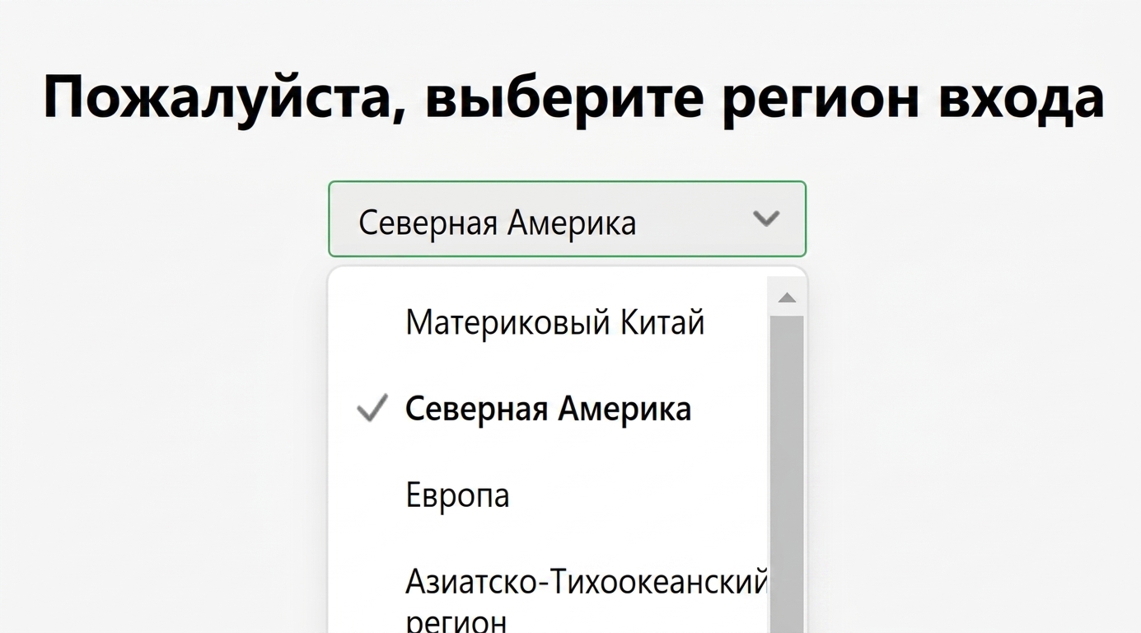Screen dimensions: 1141x633
Task: Click the blank area above Материковый Китай option
Action: point(548,284)
